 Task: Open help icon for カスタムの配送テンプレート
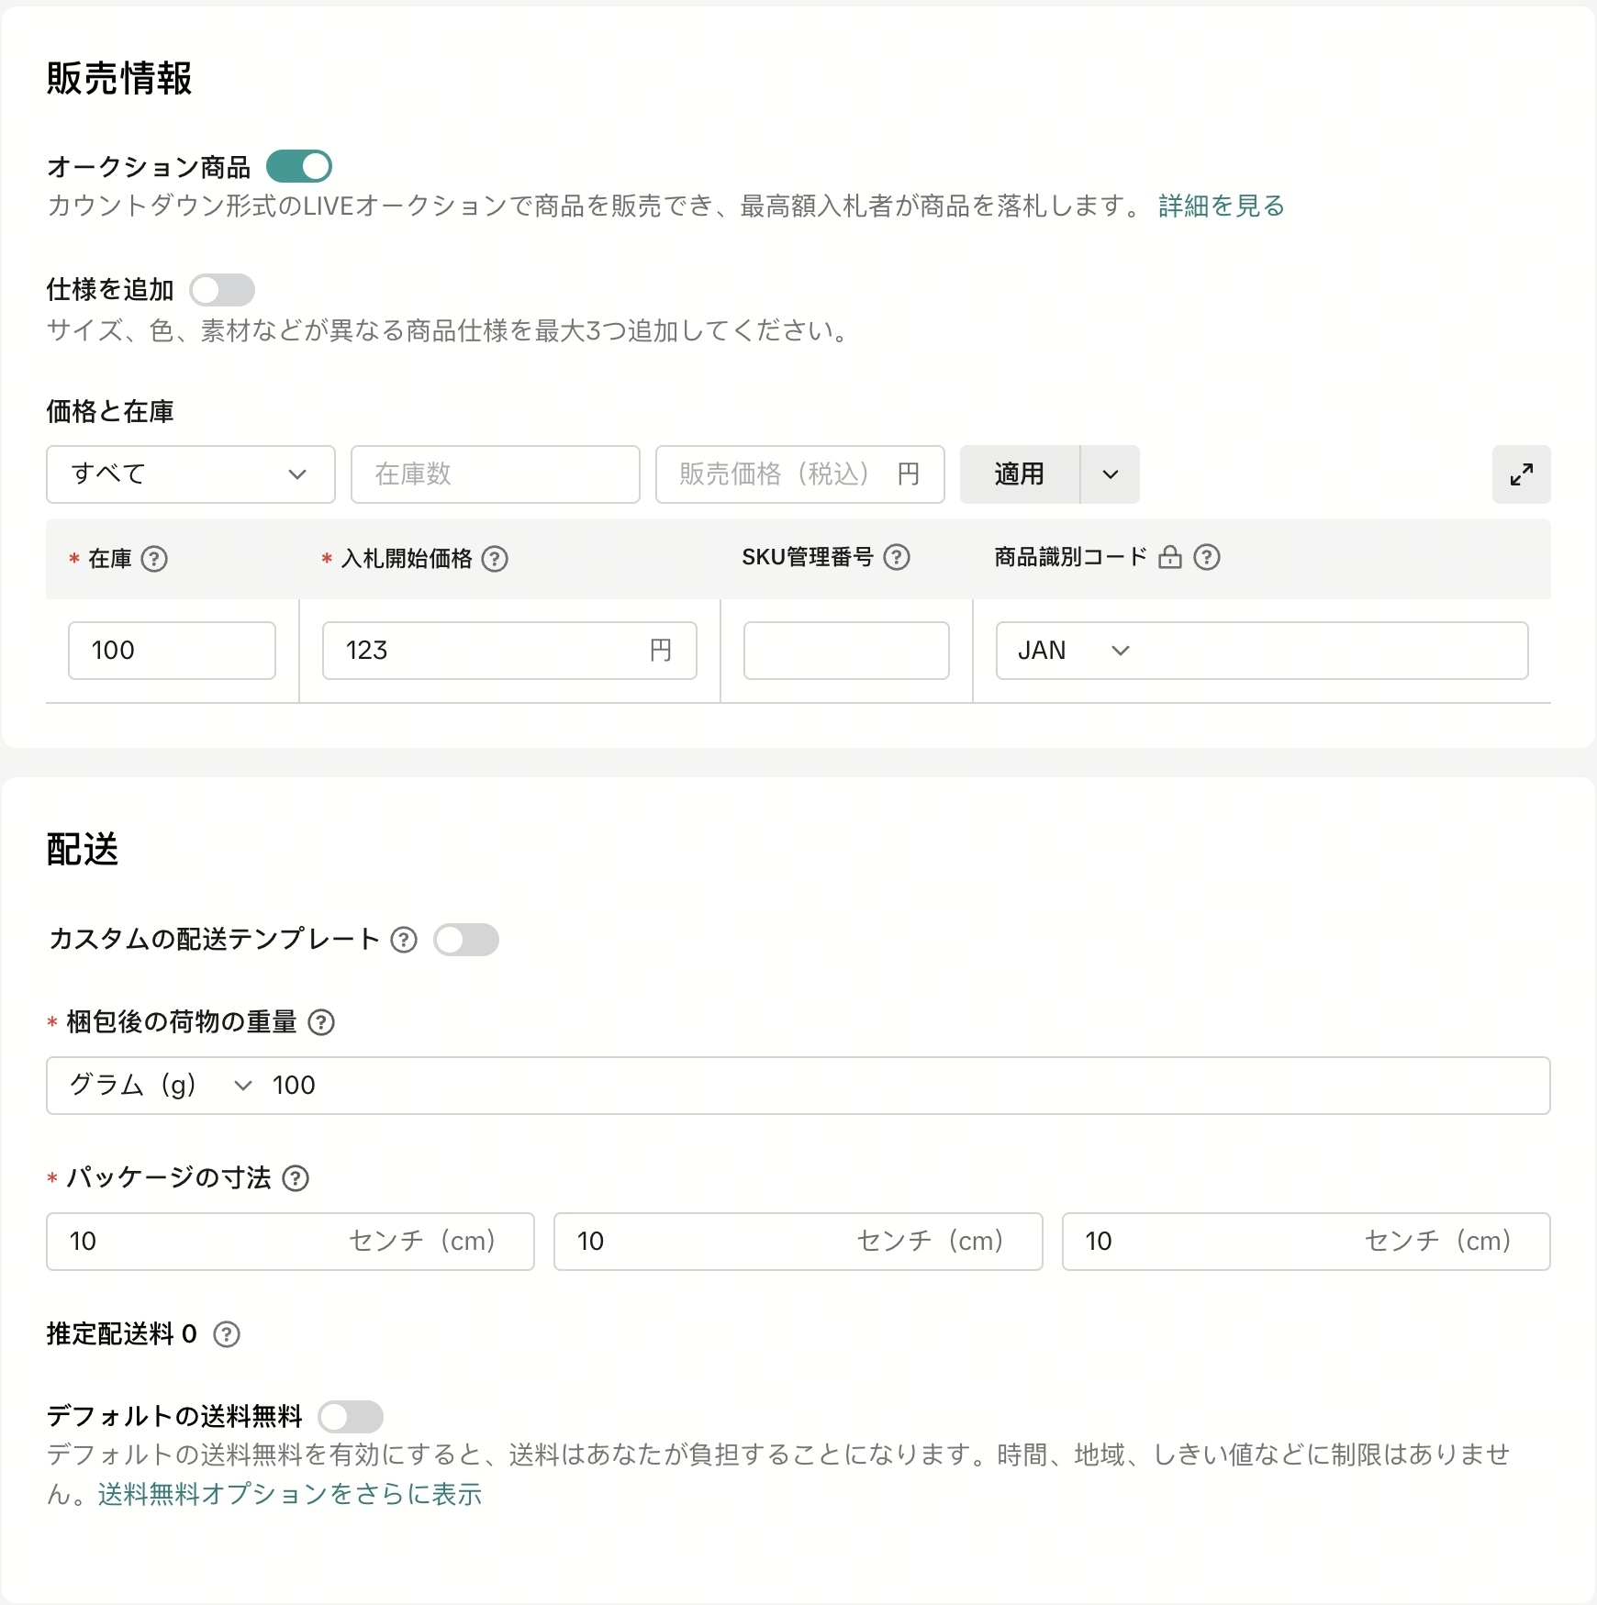tap(404, 939)
